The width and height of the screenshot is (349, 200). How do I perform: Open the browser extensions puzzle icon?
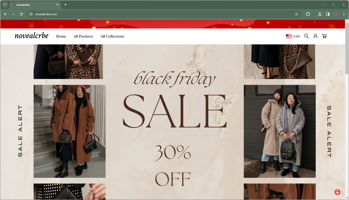[x=308, y=14]
